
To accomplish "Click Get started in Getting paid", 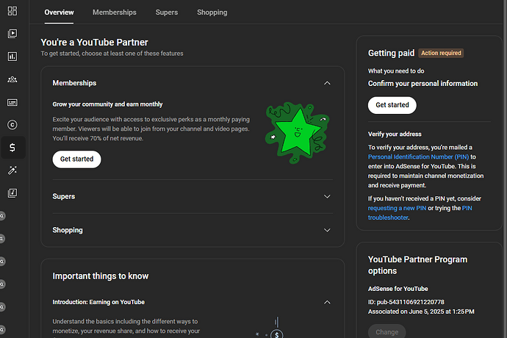I will (392, 105).
